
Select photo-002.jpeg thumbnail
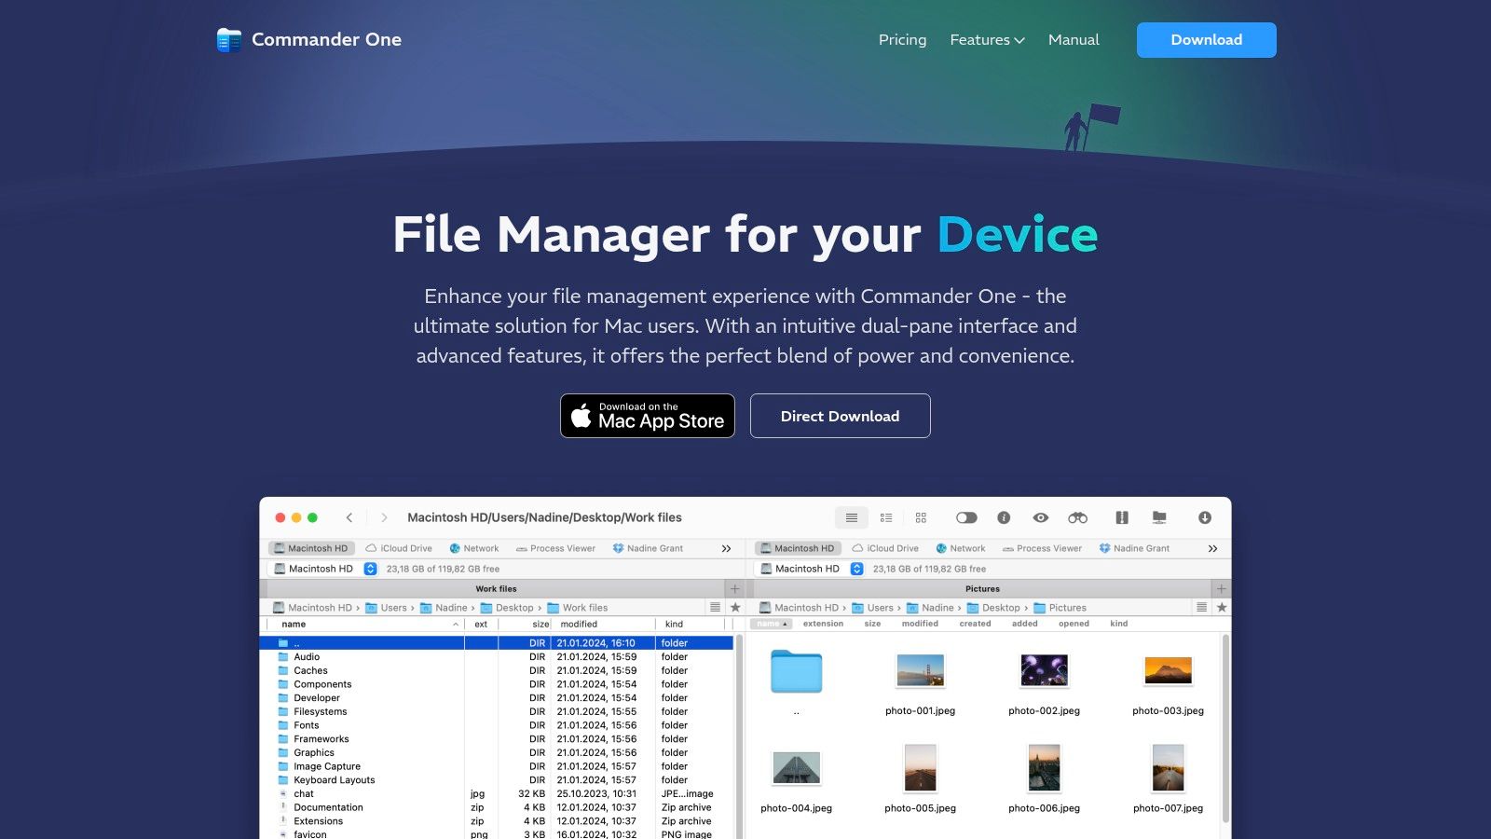click(x=1044, y=671)
